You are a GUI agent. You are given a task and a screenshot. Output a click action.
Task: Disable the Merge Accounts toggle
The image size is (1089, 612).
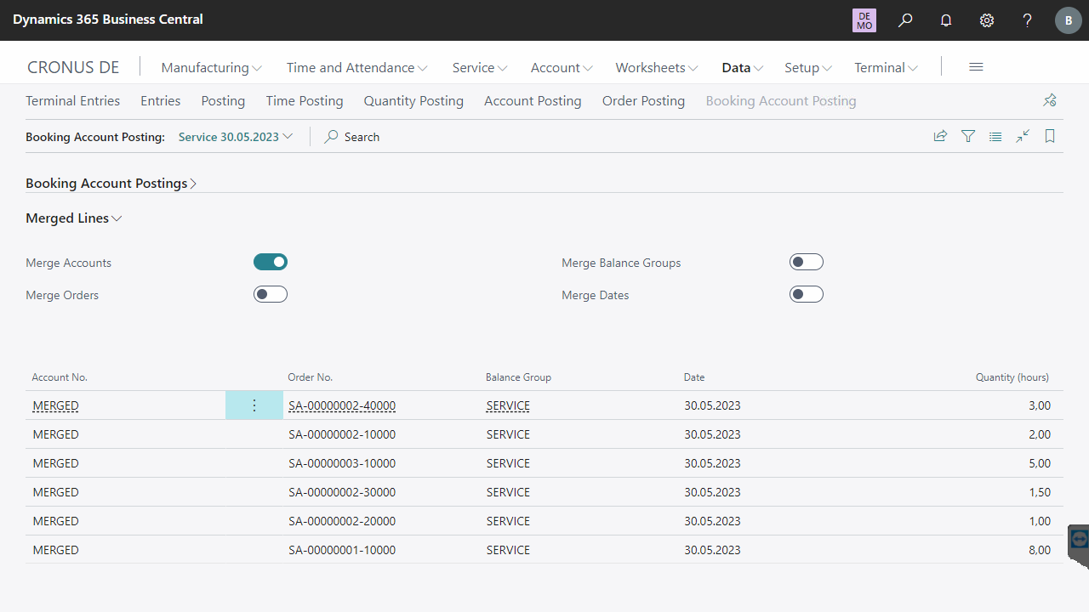tap(271, 262)
